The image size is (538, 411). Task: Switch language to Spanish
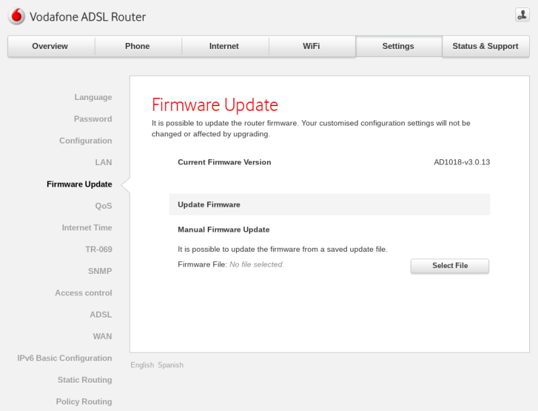(170, 365)
